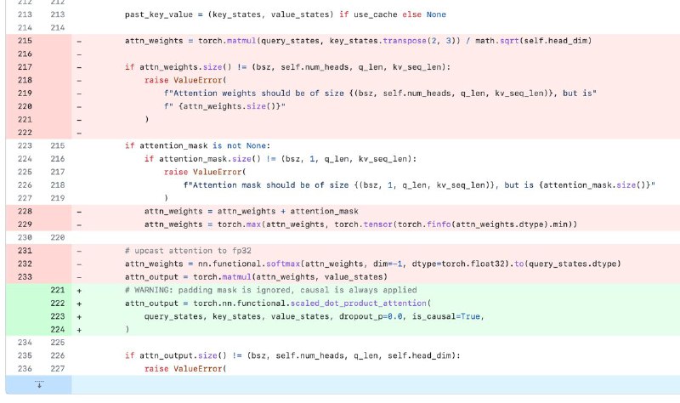
Task: Click the past_key_value assignment on line 213
Action: [285, 14]
